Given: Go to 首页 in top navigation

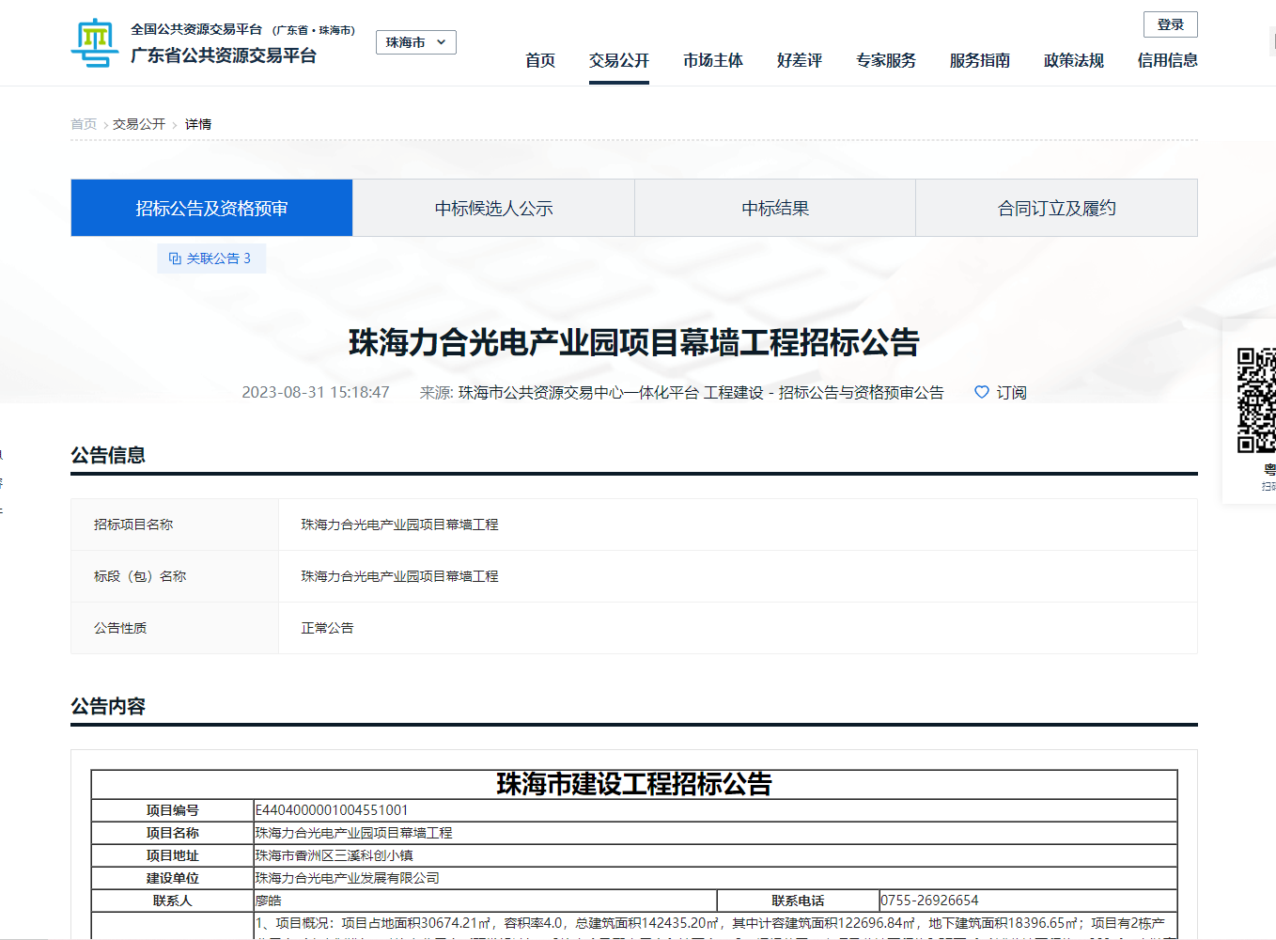Looking at the screenshot, I should 540,60.
